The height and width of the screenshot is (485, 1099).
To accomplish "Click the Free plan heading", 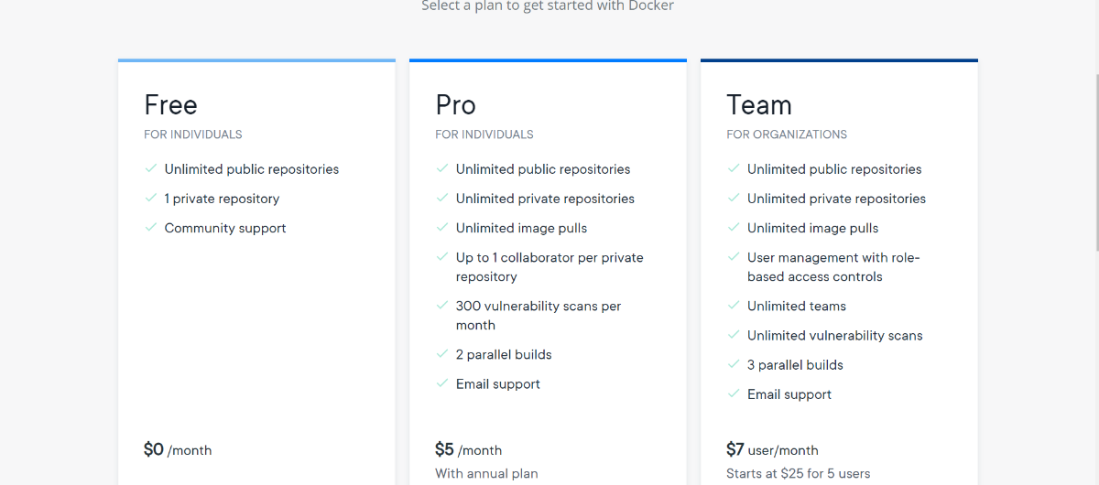I will click(170, 105).
